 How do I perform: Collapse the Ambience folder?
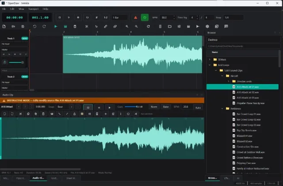click(222, 108)
